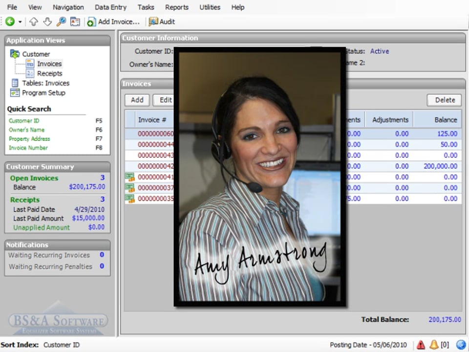Click the Amy Armstrong photo overlay
The height and width of the screenshot is (352, 469).
[x=259, y=176]
